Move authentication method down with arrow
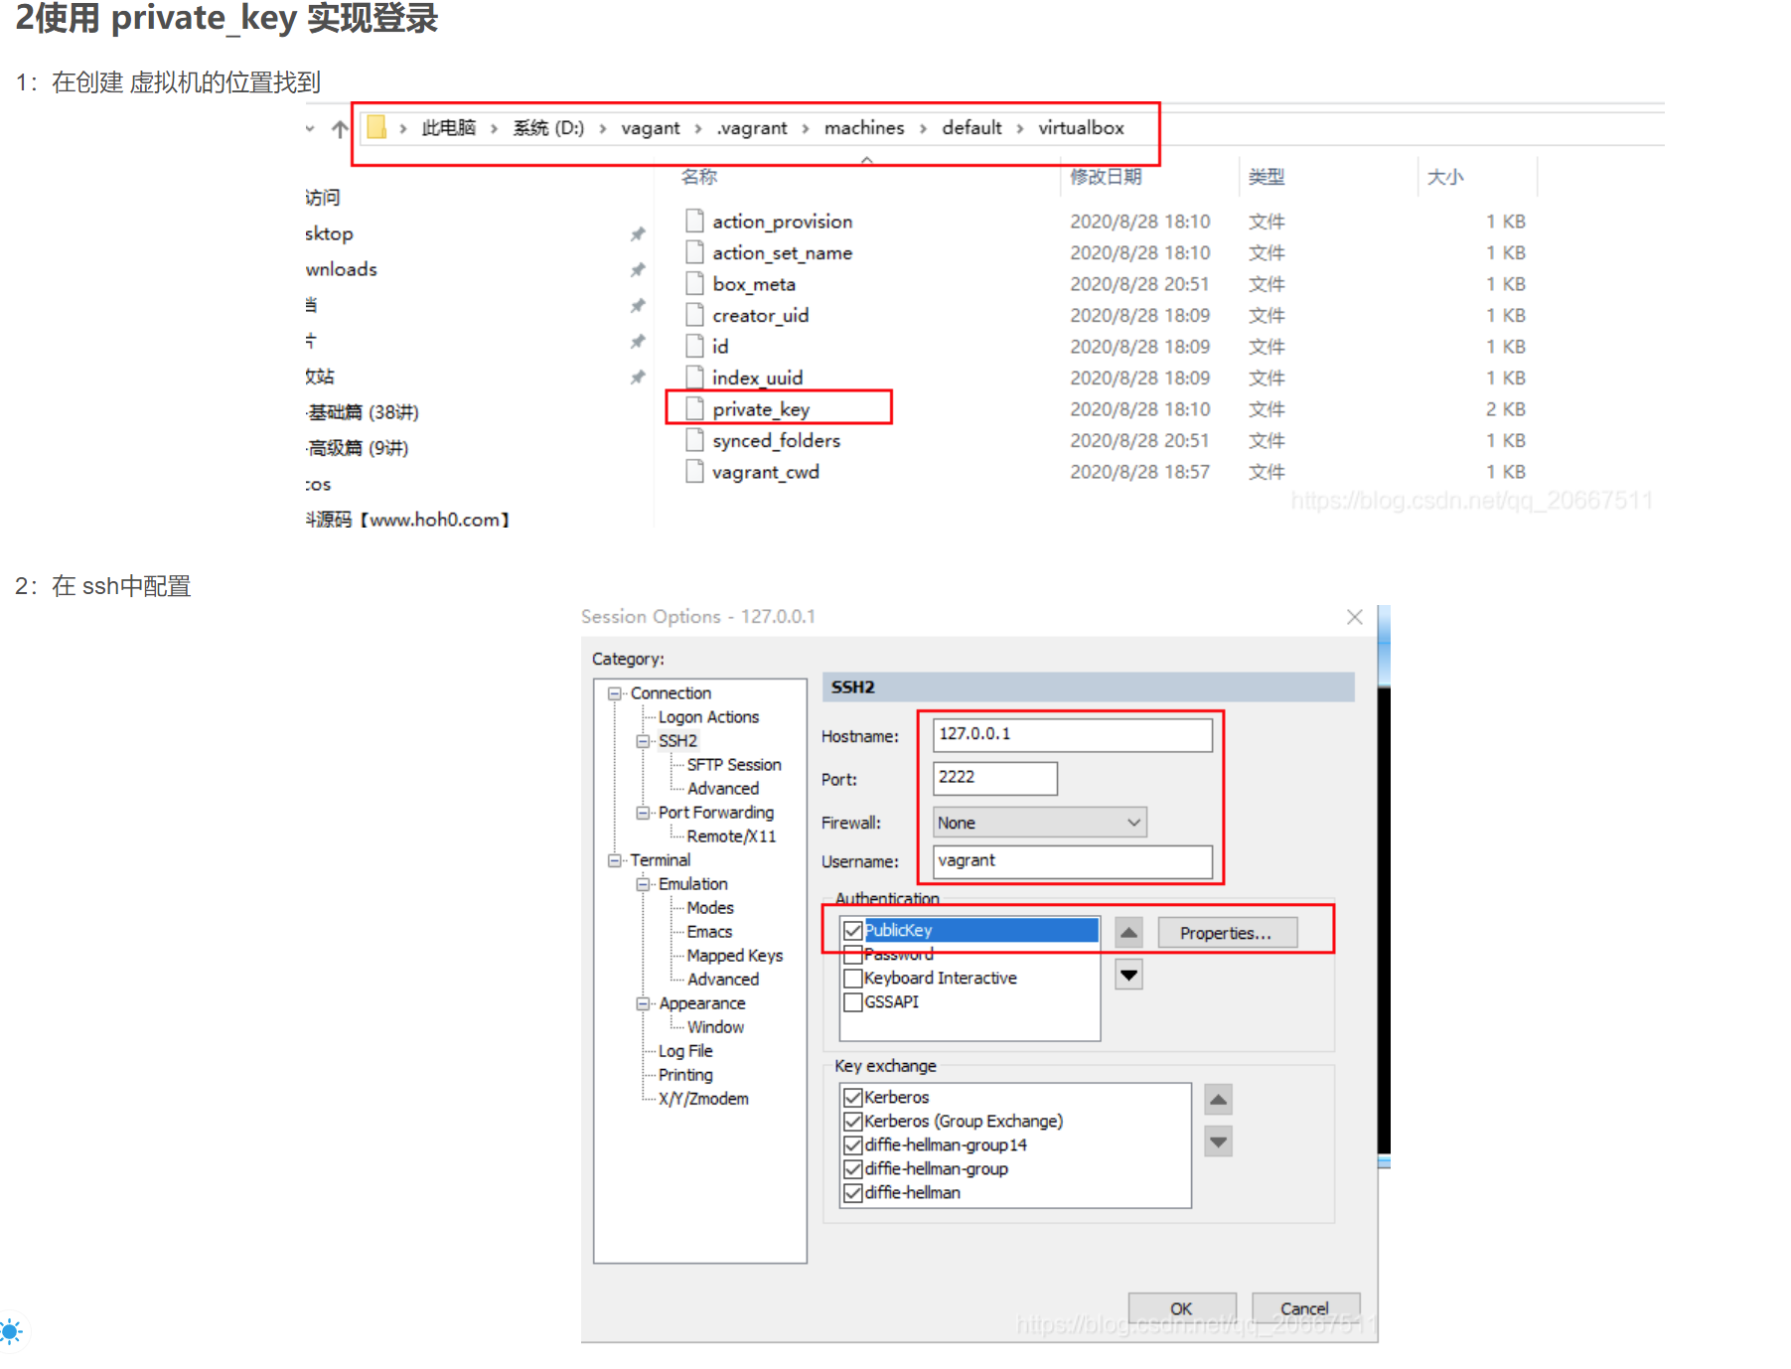 [x=1128, y=975]
